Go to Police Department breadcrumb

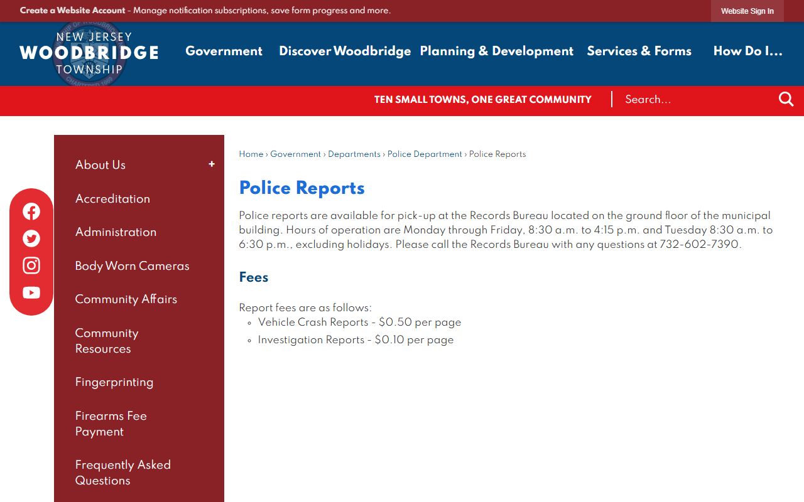pos(425,154)
